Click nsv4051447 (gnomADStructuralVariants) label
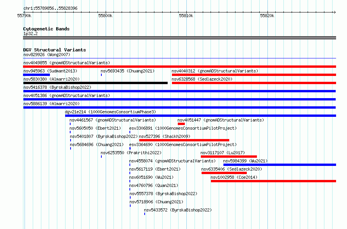Viewport: 347px width, 229px height. (x=221, y=120)
